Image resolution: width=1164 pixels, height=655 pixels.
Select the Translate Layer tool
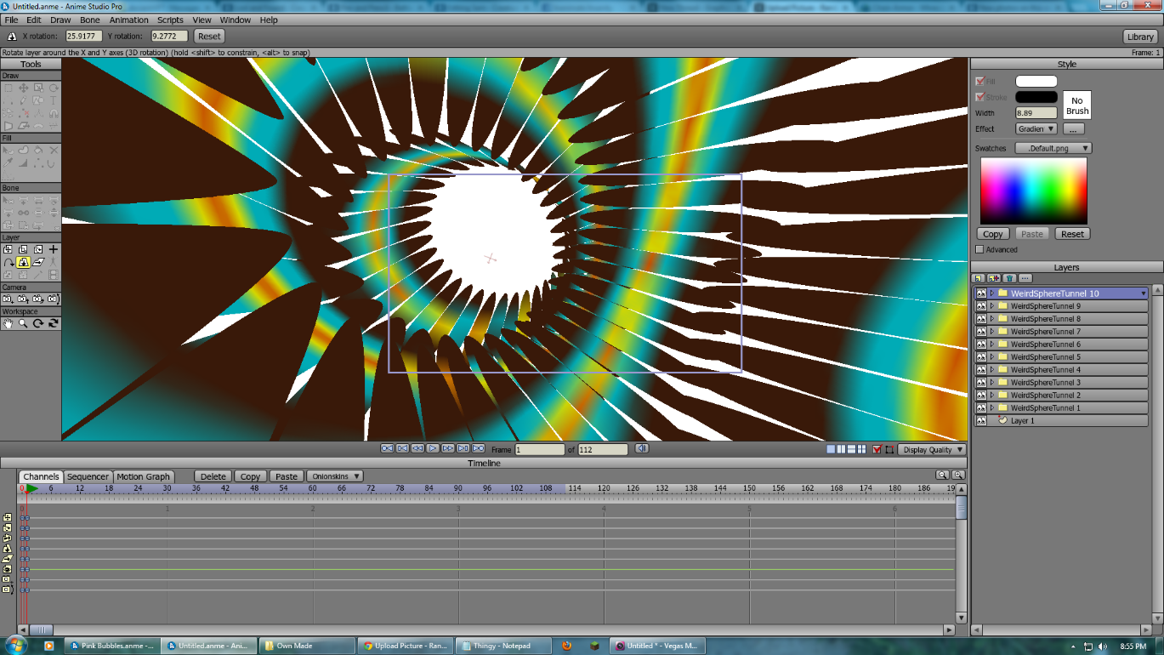8,249
